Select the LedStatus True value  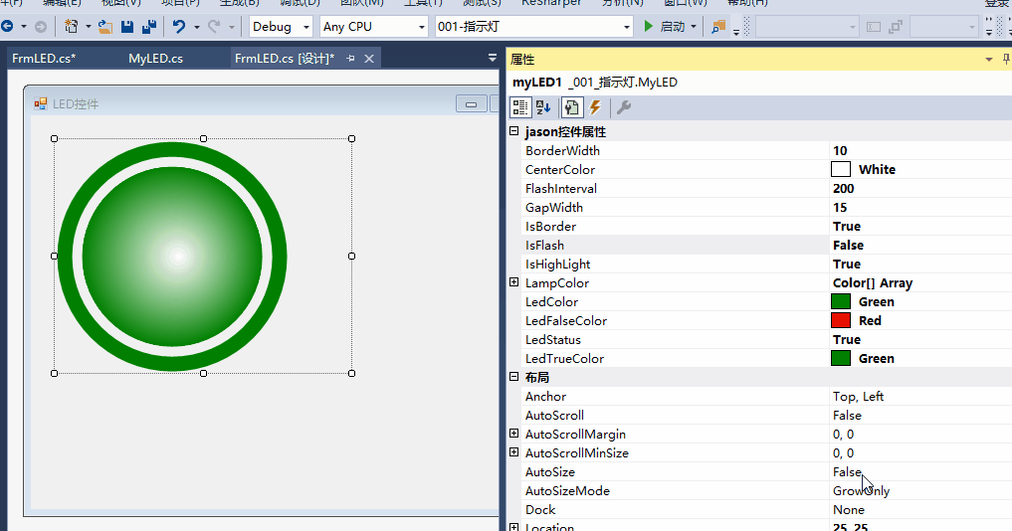pos(847,339)
